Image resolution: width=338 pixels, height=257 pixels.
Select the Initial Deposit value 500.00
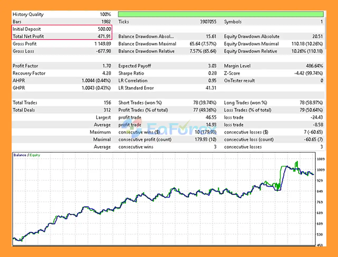click(x=104, y=29)
